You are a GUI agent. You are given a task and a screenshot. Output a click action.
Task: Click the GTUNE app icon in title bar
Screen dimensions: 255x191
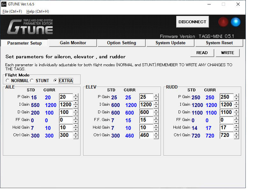pyautogui.click(x=4, y=4)
